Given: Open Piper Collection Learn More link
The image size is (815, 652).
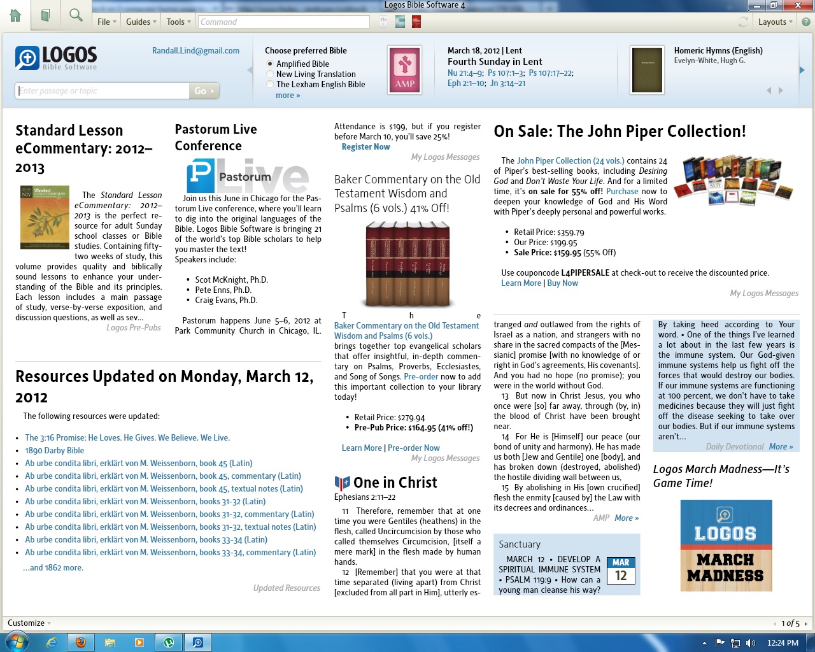Looking at the screenshot, I should click(x=521, y=283).
